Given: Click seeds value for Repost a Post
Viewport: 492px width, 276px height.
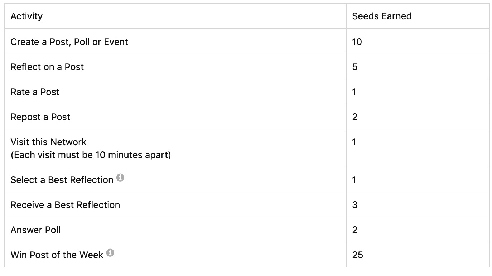Looking at the screenshot, I should click(355, 117).
